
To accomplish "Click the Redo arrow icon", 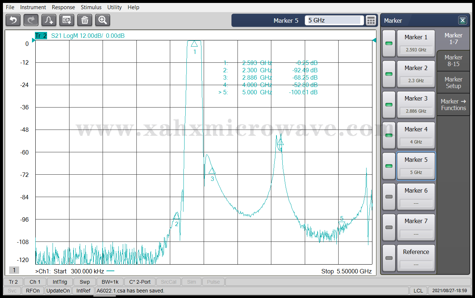I will pos(31,20).
